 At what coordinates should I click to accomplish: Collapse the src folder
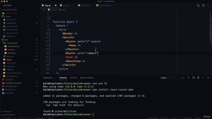click(x=6, y=40)
